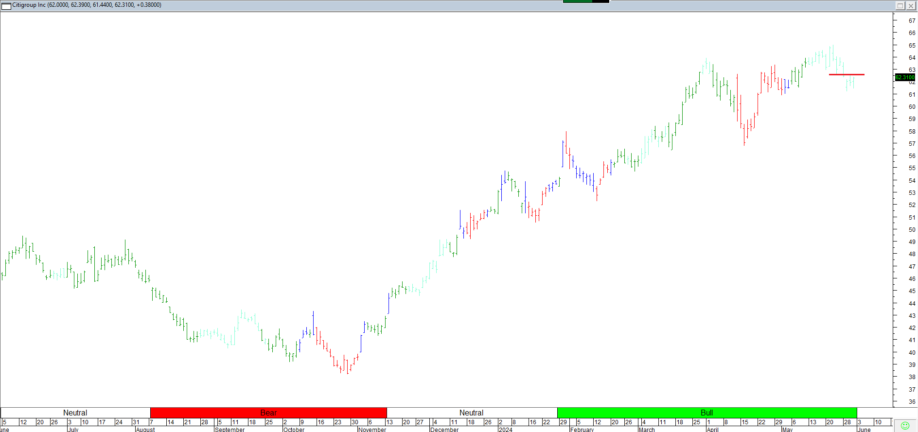918x432 pixels.
Task: Click the June month label
Action: [864, 430]
